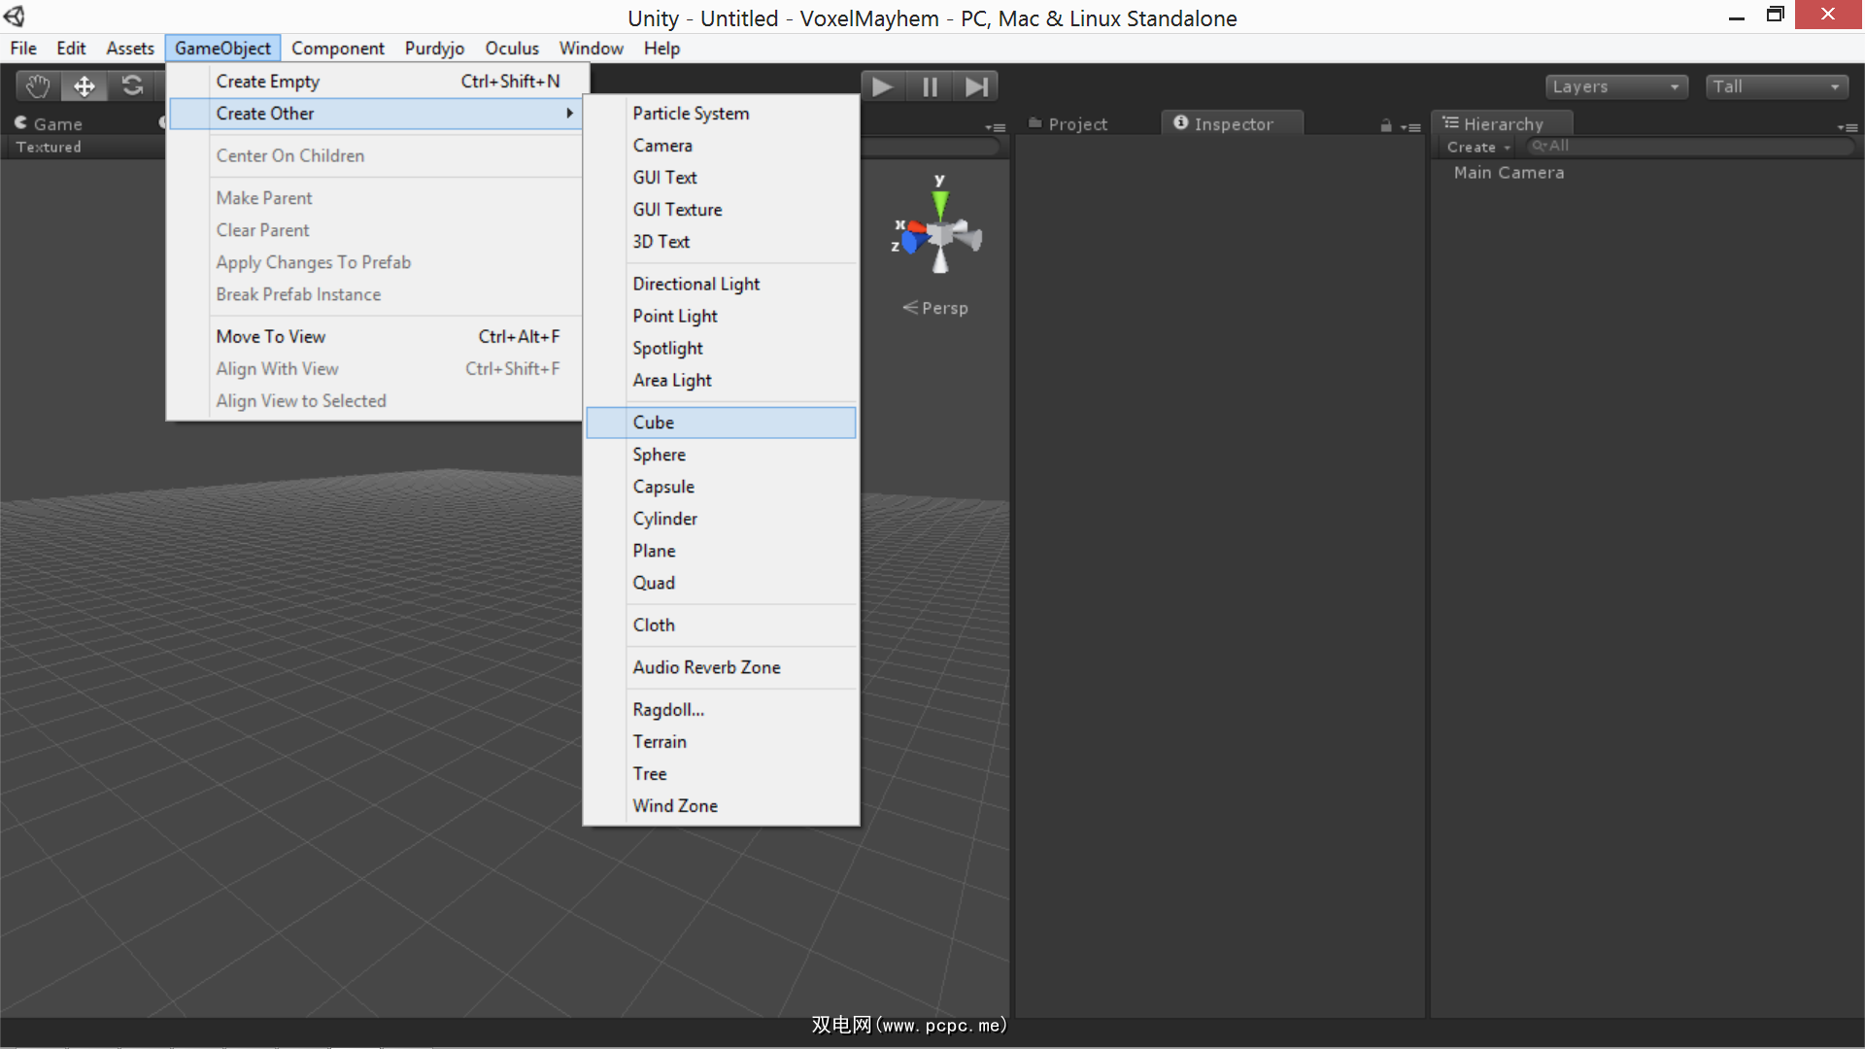Select the Hand tool in toolbar

38,86
